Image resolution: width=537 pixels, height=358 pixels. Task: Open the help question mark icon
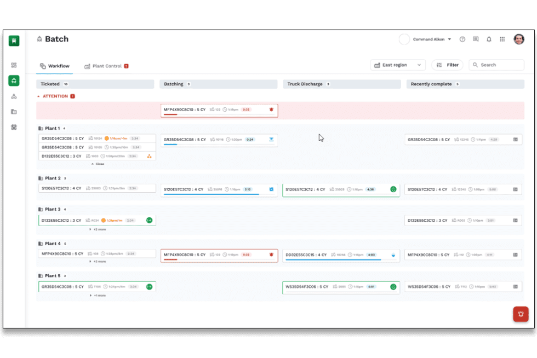tap(462, 39)
